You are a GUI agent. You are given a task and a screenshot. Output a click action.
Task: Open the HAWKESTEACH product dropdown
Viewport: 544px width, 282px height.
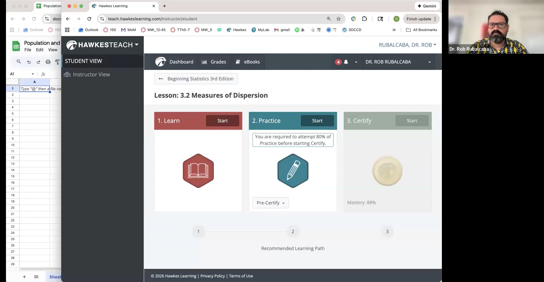click(x=102, y=45)
